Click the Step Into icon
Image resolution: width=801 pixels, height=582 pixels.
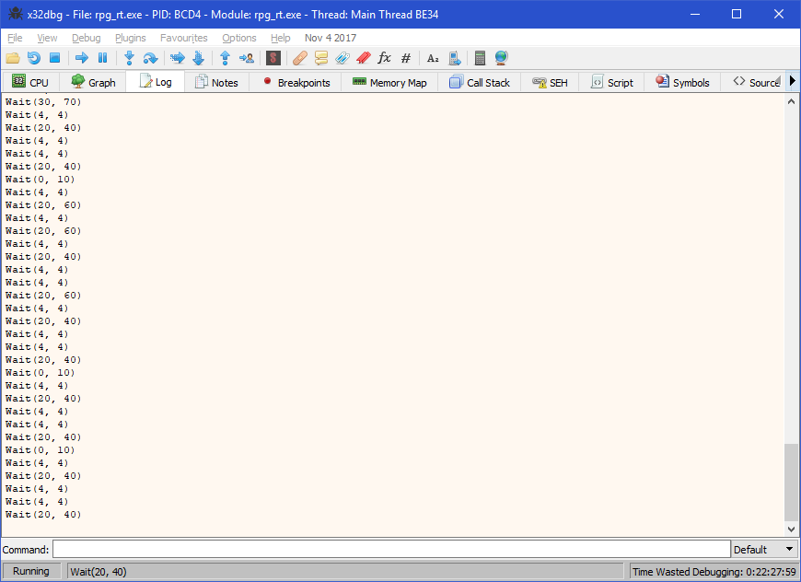pyautogui.click(x=129, y=58)
